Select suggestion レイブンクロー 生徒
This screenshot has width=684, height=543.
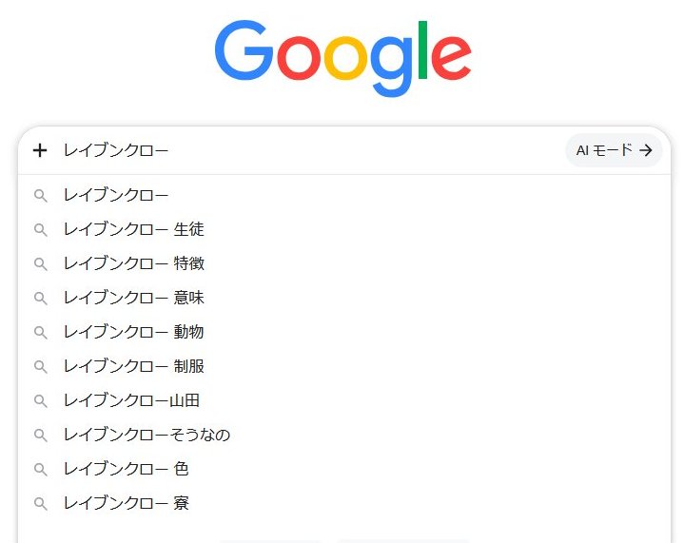pos(344,229)
